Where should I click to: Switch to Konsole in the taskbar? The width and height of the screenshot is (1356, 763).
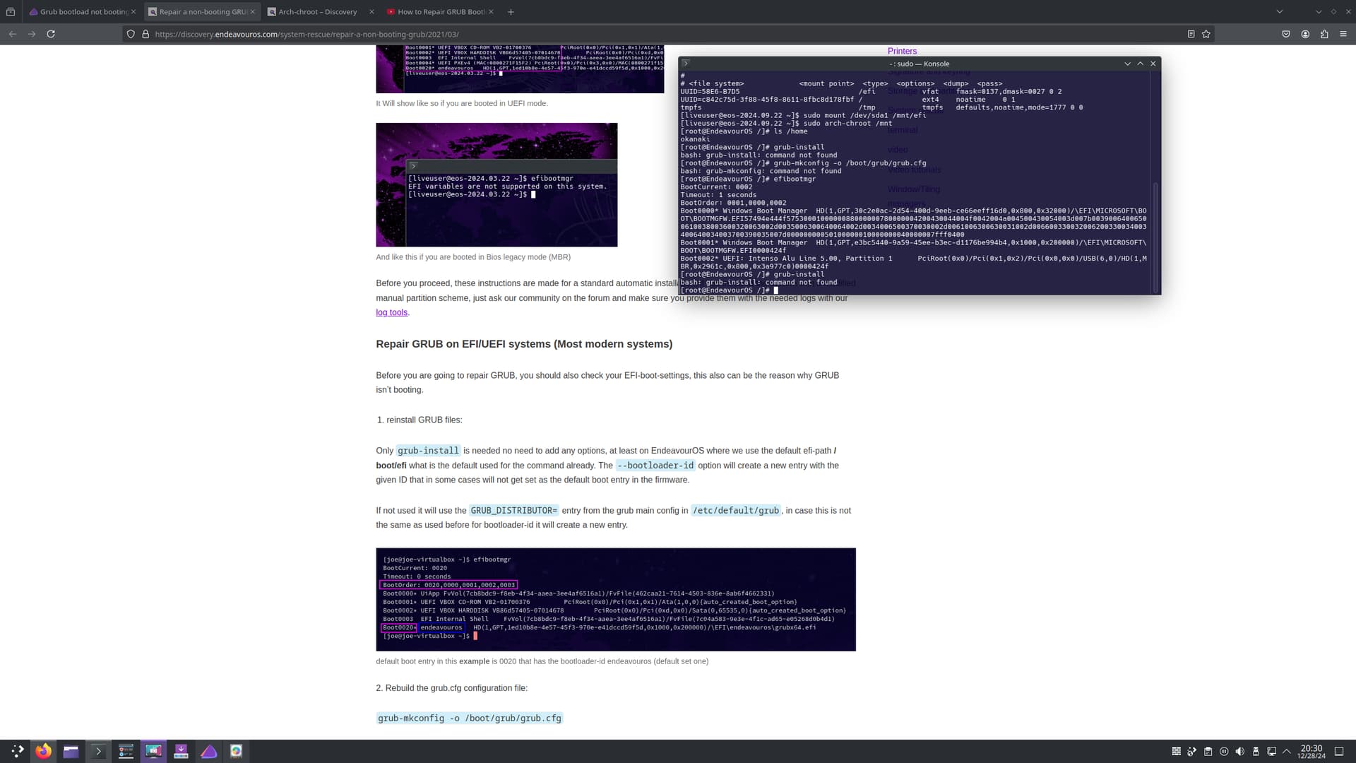[98, 751]
